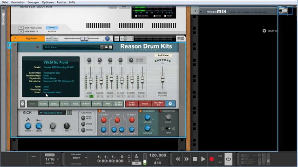Open the Bearbeiten menu
This screenshot has height=167, width=298.
pyautogui.click(x=18, y=2)
